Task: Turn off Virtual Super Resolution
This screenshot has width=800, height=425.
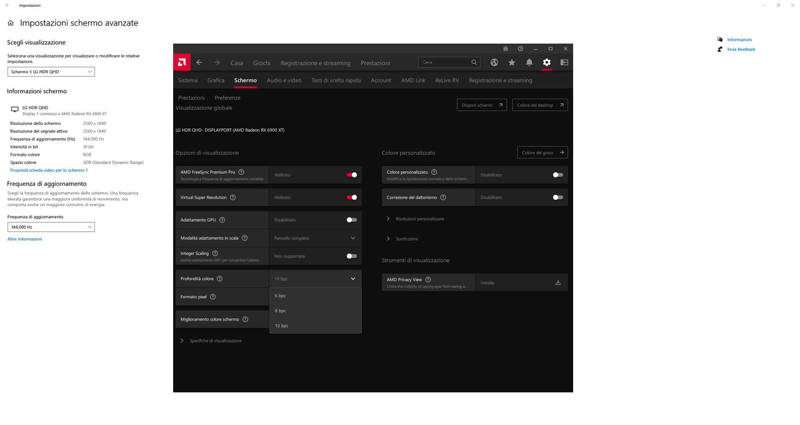Action: 352,197
